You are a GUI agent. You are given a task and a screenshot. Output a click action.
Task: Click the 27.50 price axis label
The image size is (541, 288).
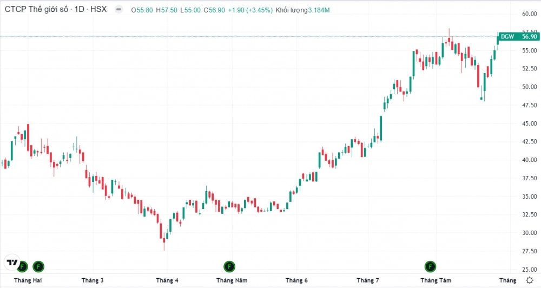pos(529,251)
